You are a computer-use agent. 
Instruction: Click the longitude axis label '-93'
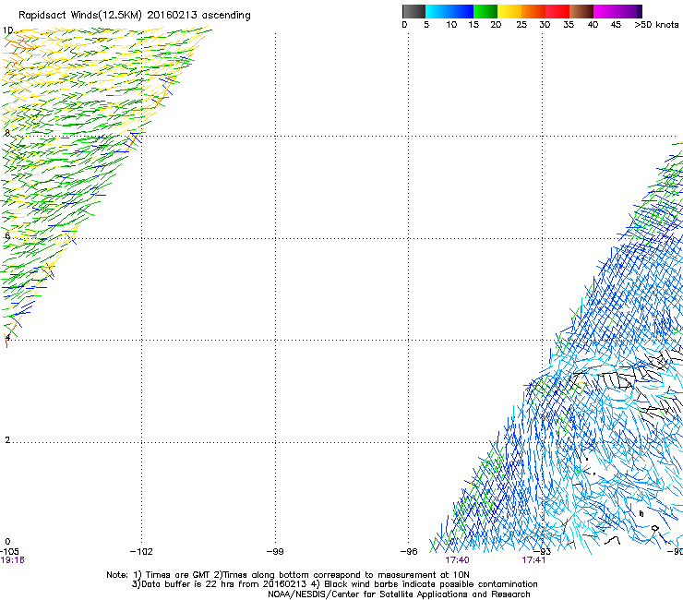click(543, 552)
